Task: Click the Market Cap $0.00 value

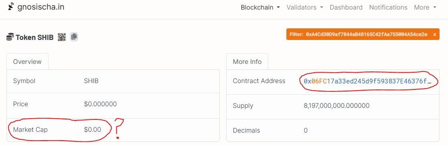Action: [93, 130]
